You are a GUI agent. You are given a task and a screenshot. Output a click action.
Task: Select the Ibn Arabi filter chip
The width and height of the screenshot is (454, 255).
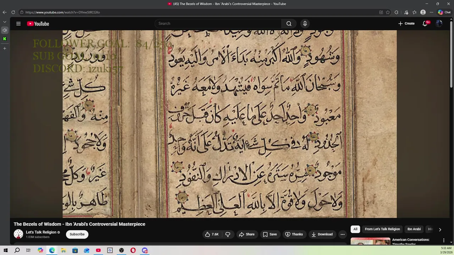(414, 229)
